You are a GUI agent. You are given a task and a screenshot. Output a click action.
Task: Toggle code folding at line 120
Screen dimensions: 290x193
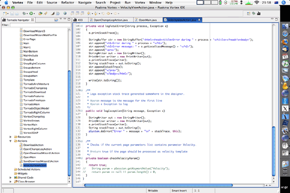click(82, 90)
